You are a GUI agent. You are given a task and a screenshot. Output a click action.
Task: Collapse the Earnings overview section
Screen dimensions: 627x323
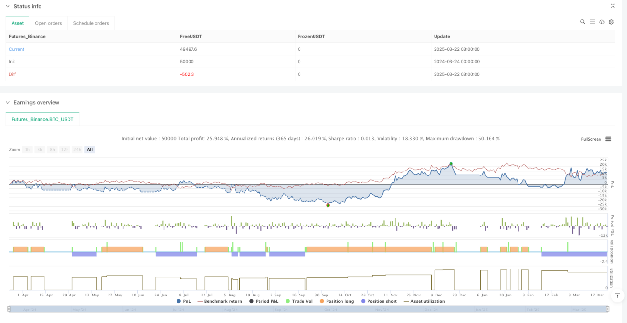[7, 102]
